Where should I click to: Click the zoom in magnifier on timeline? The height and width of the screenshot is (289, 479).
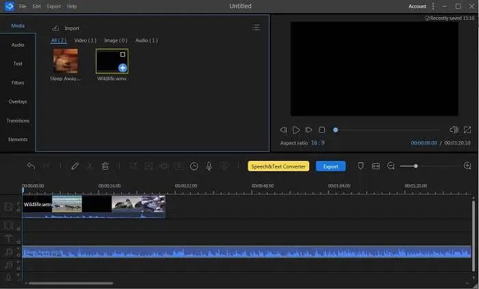pyautogui.click(x=467, y=166)
